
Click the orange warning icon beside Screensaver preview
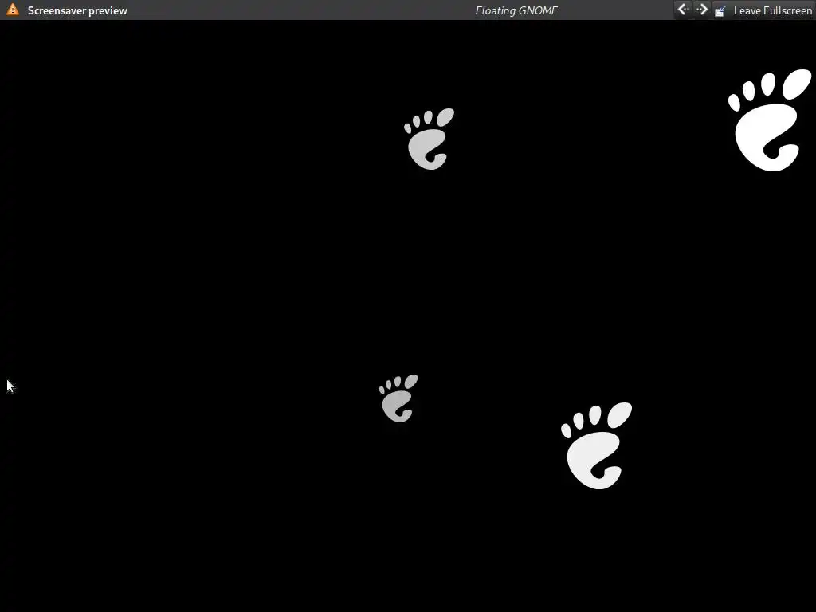13,10
